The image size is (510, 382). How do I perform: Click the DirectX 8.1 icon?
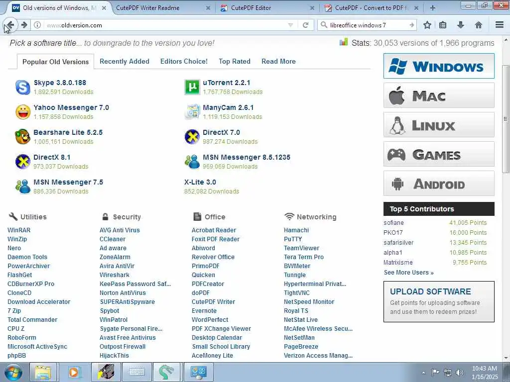(23, 162)
